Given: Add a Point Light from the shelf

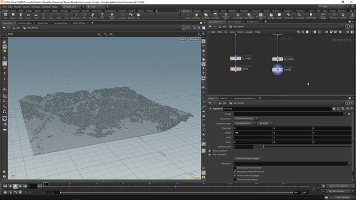Looking at the screenshot, I should [196, 16].
